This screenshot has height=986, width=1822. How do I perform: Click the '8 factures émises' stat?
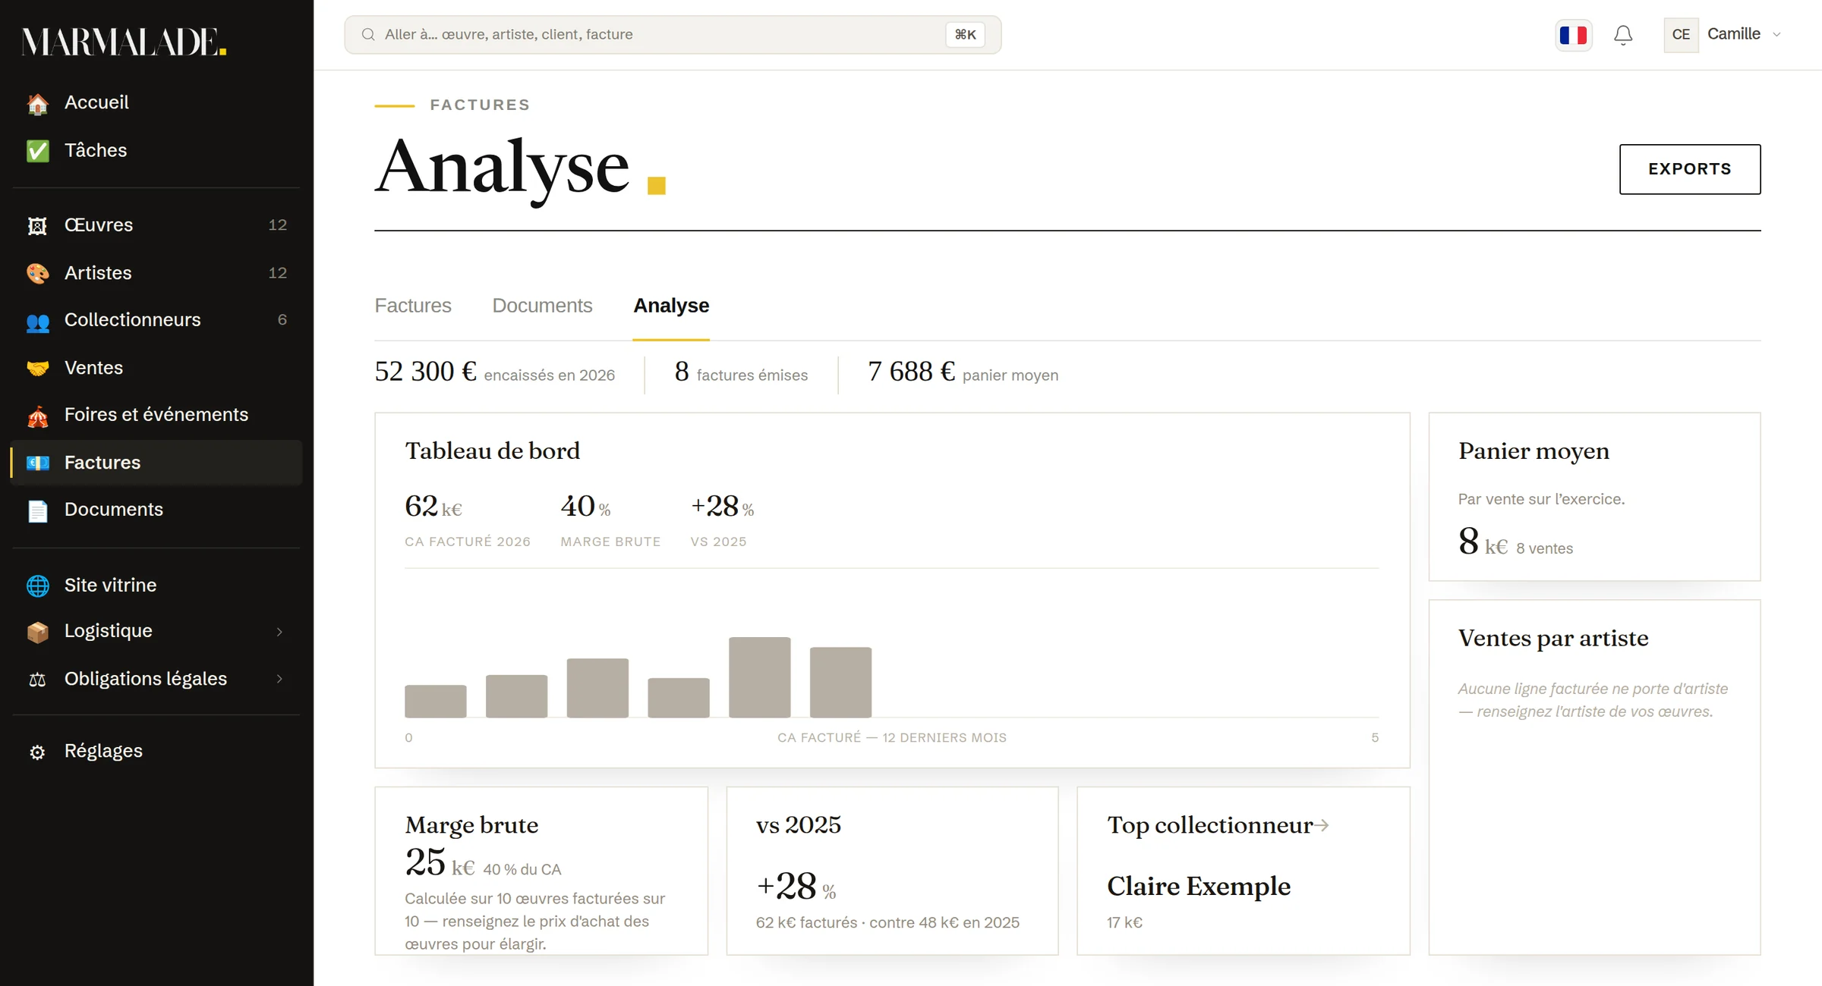(741, 372)
